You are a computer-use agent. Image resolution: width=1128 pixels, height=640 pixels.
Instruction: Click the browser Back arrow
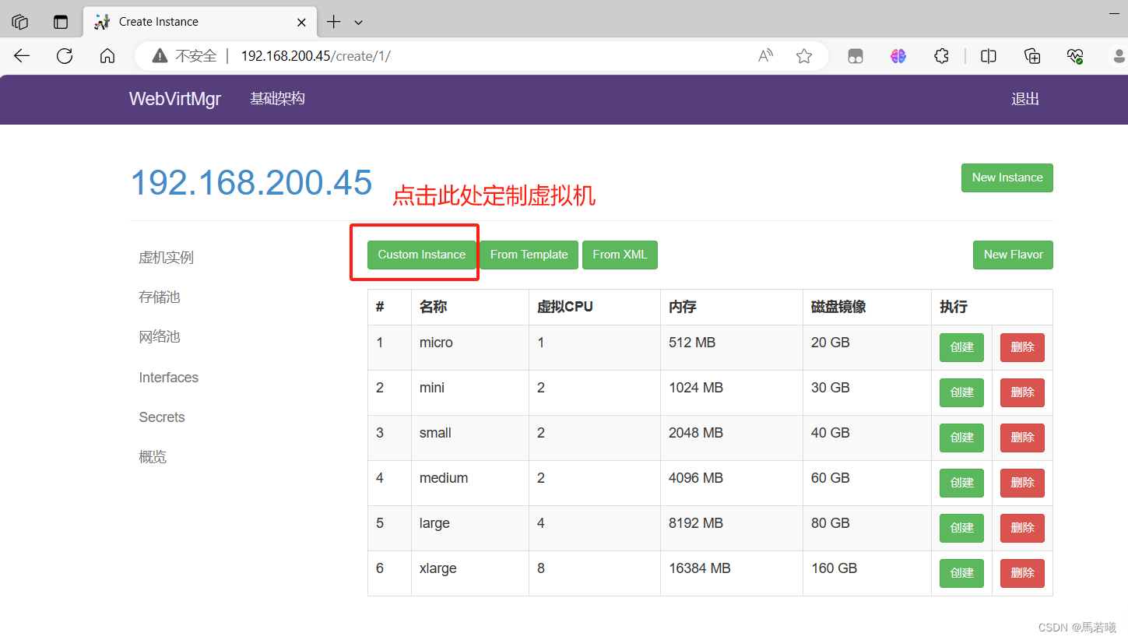coord(22,56)
